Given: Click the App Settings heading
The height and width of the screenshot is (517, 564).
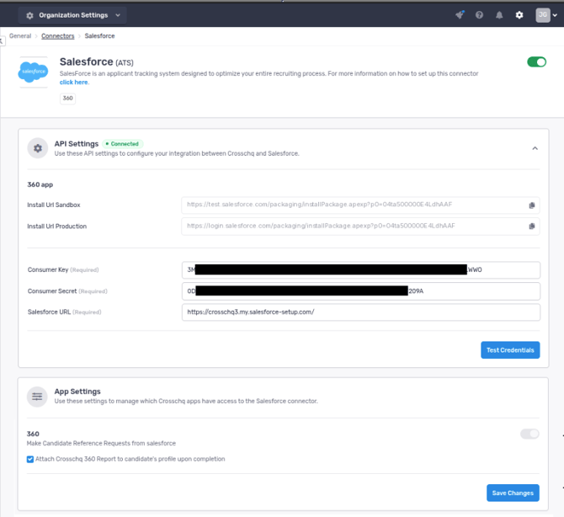Looking at the screenshot, I should (77, 392).
